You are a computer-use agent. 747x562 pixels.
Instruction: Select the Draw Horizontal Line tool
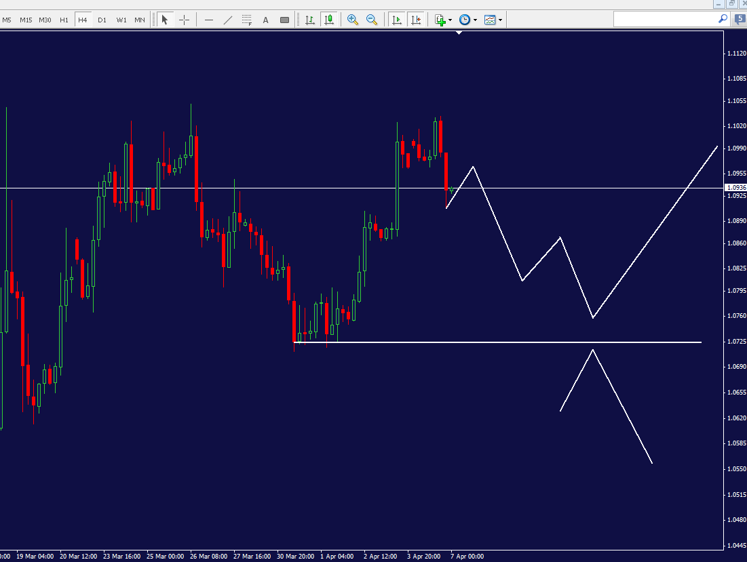tap(209, 19)
